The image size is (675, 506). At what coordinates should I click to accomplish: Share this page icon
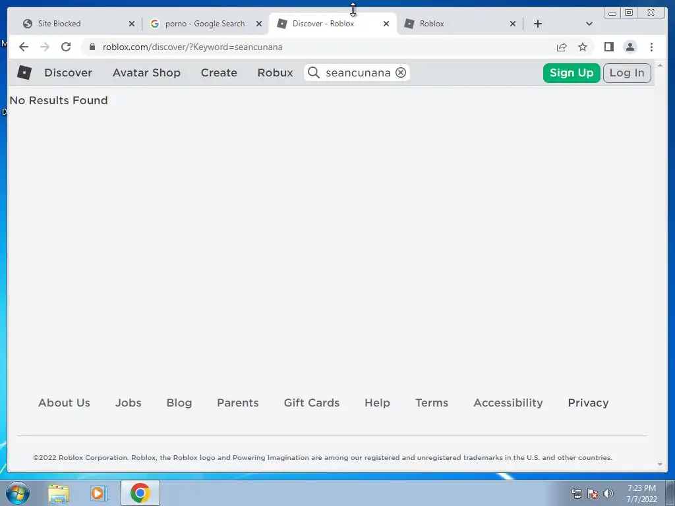(x=562, y=47)
